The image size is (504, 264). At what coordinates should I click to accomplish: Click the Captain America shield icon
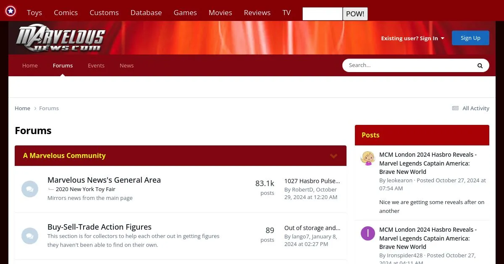point(10,11)
